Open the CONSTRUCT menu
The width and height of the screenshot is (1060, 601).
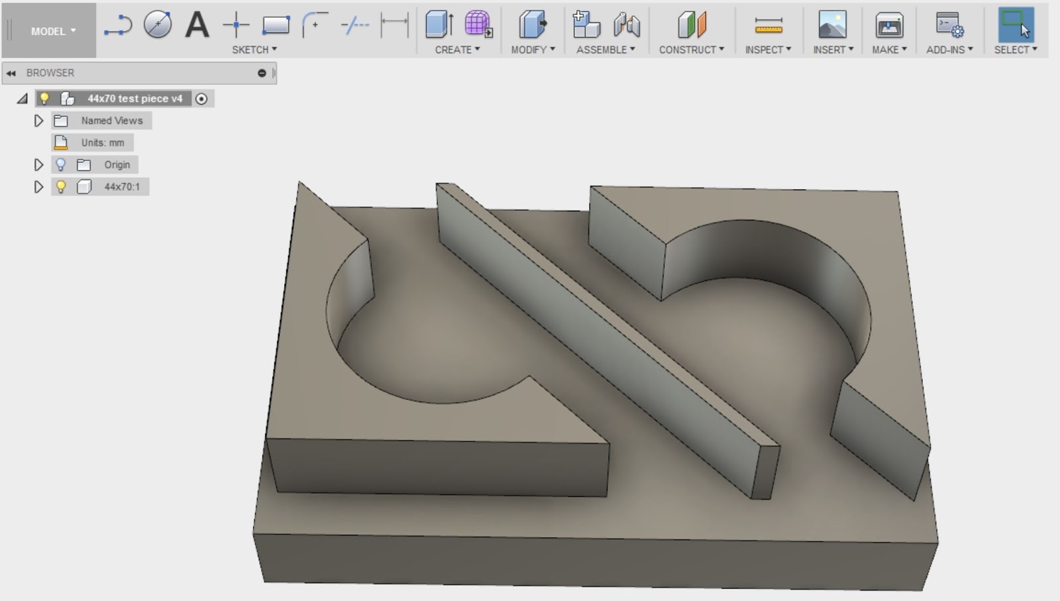pyautogui.click(x=691, y=48)
